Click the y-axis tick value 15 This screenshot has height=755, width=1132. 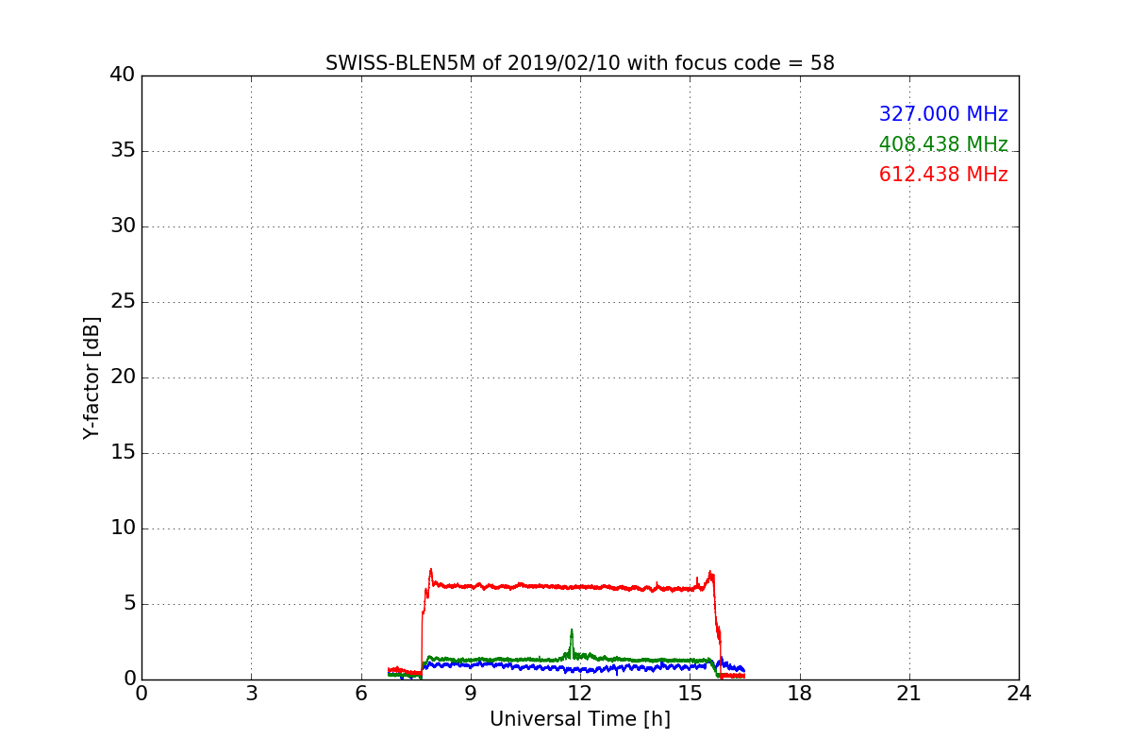coord(123,453)
